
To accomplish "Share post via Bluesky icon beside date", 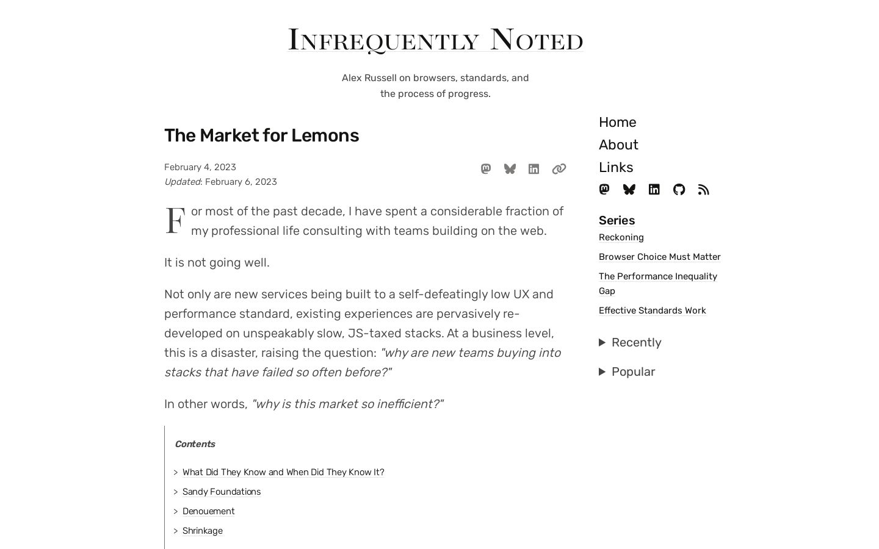I will coord(510,169).
